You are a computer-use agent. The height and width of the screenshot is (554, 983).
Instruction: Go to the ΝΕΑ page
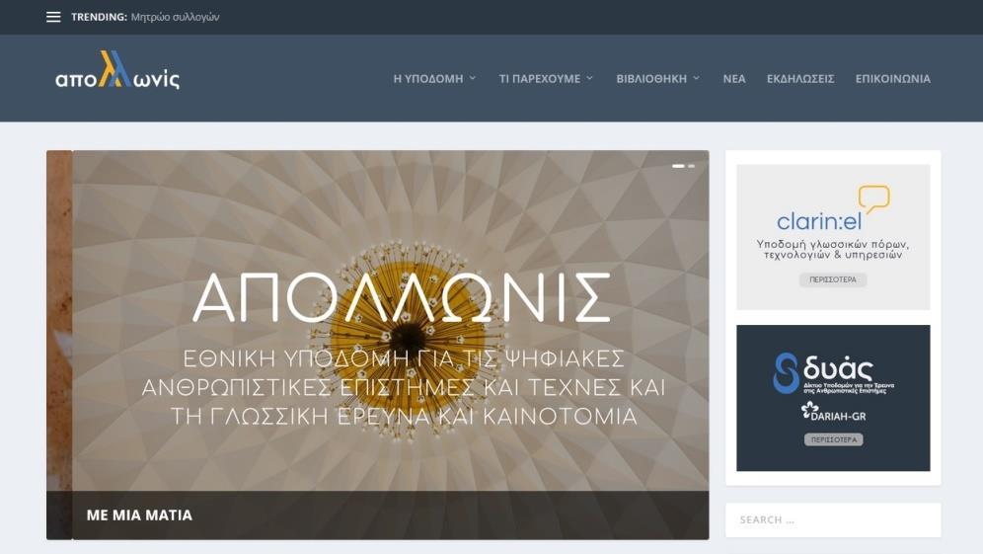point(734,78)
